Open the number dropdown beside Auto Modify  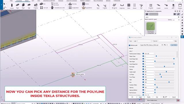pos(168,45)
